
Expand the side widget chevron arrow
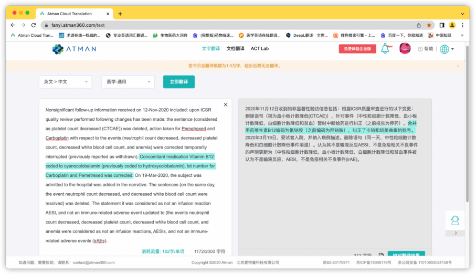[456, 233]
